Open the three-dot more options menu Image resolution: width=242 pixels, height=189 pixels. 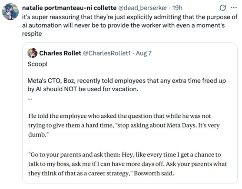(x=234, y=7)
